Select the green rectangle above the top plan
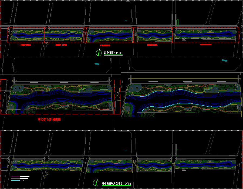The image size is (243, 189). point(177,23)
